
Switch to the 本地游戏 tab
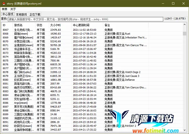pos(21,14)
